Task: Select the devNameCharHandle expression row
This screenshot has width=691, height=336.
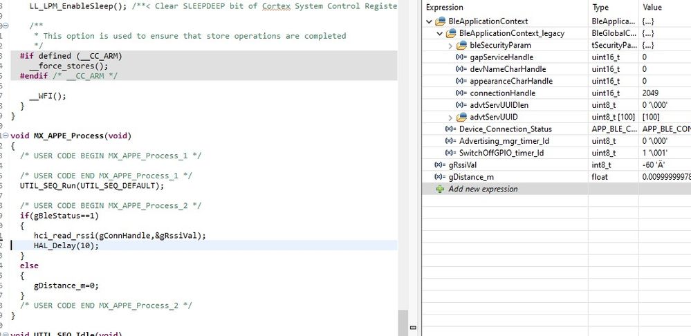Action: pos(556,69)
